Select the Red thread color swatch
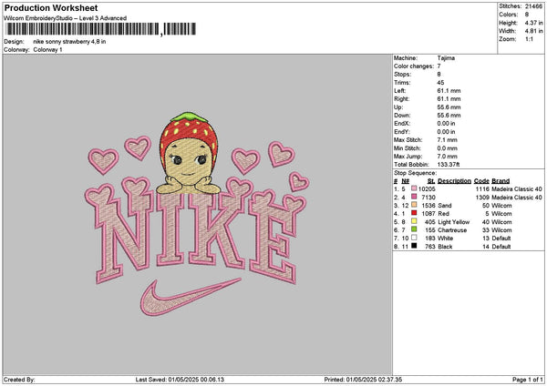The image size is (547, 386). [413, 213]
